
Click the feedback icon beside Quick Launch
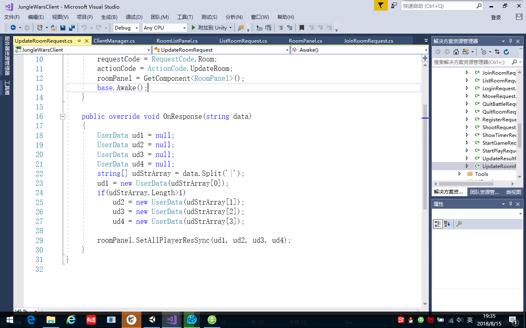click(394, 6)
